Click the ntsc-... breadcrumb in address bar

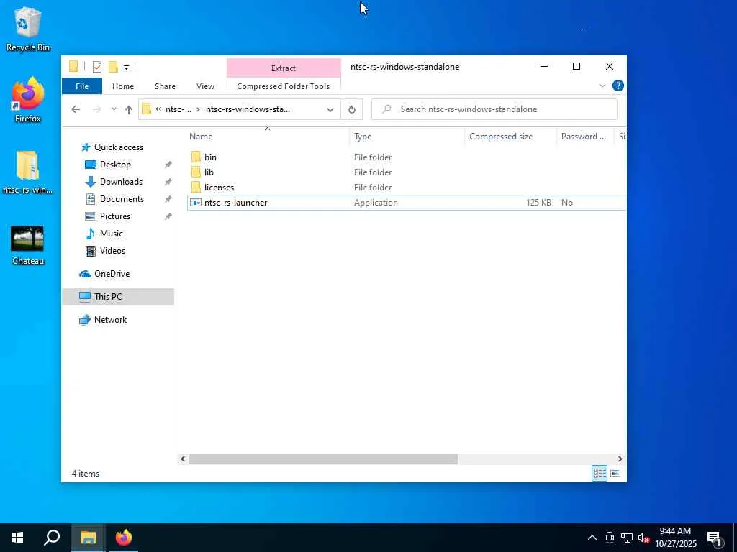[x=178, y=109]
